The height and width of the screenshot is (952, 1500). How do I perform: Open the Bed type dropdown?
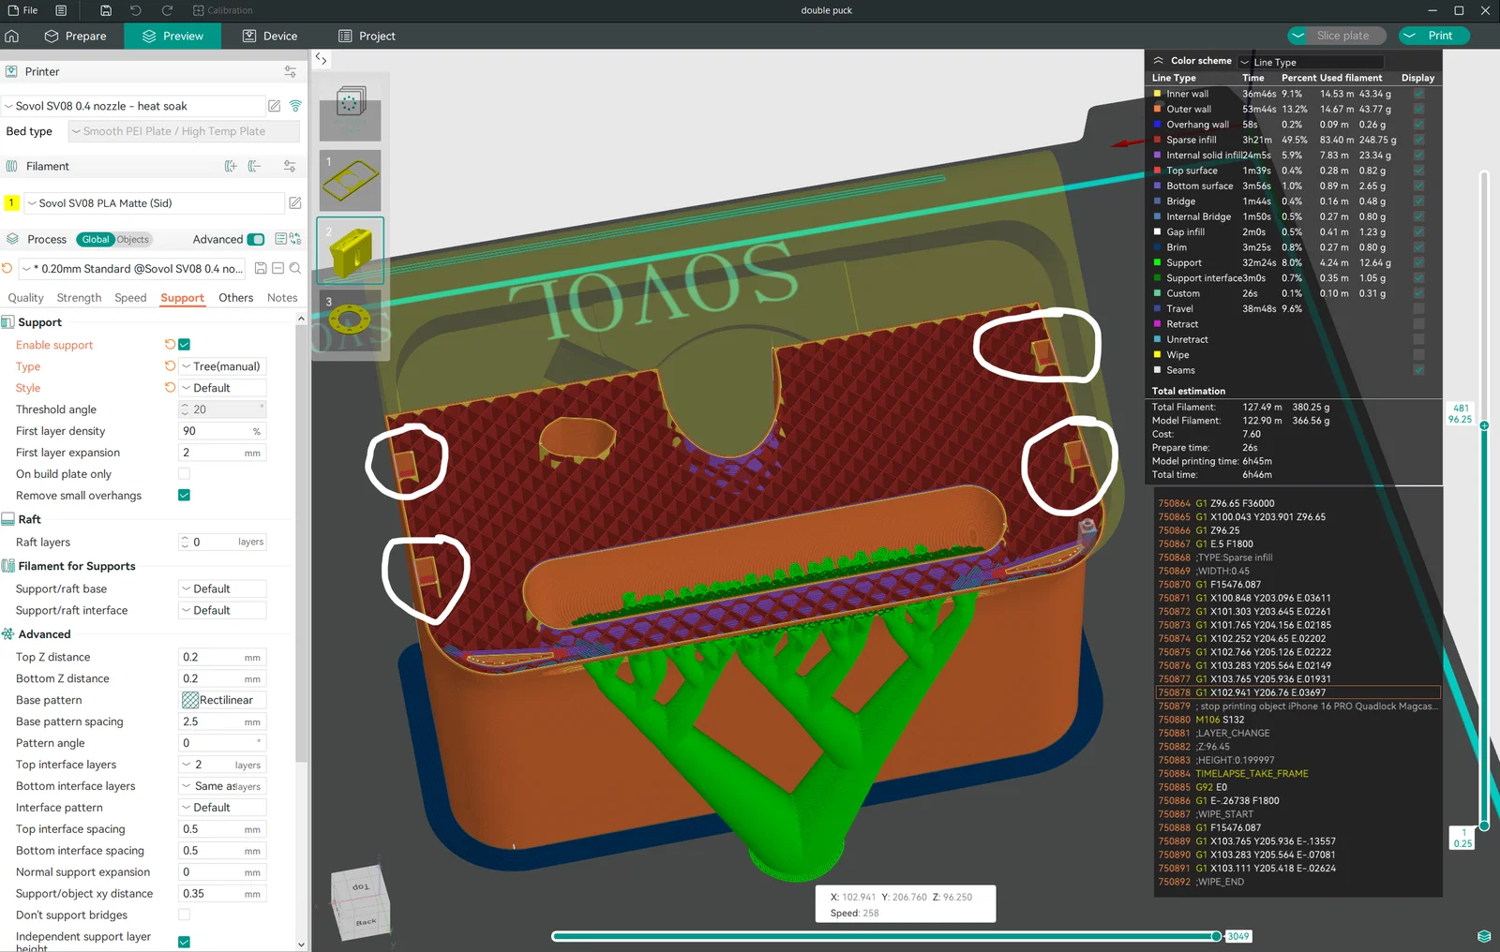click(x=184, y=131)
